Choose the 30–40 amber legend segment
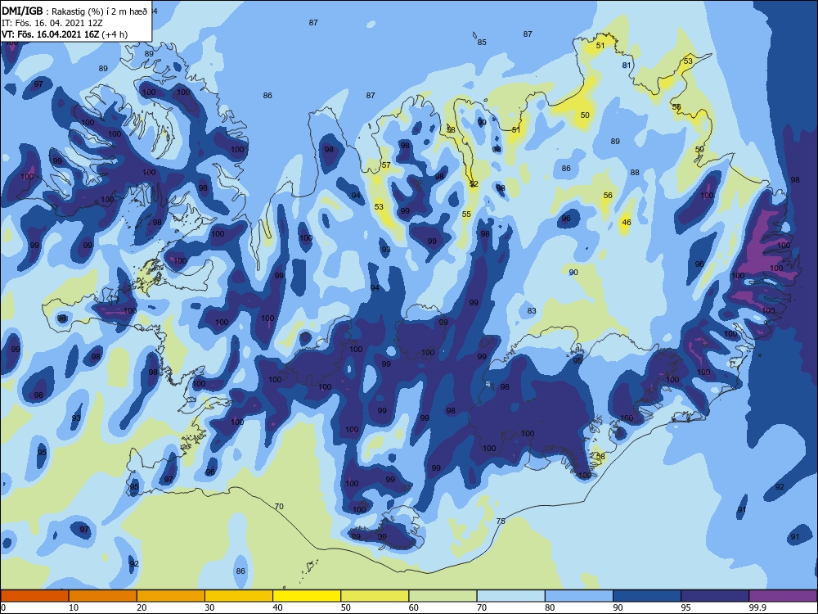Viewport: 818px width, 614px height. click(x=239, y=596)
